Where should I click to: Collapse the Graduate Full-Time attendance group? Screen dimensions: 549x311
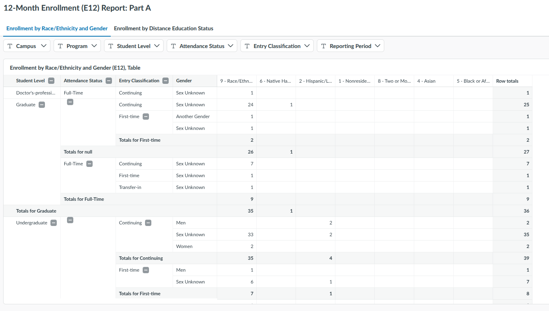point(89,164)
